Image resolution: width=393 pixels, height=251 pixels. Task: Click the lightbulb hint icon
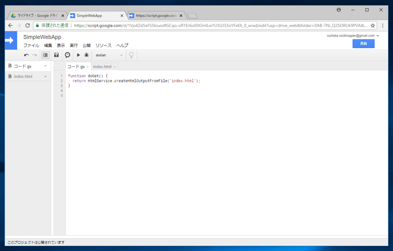[131, 55]
